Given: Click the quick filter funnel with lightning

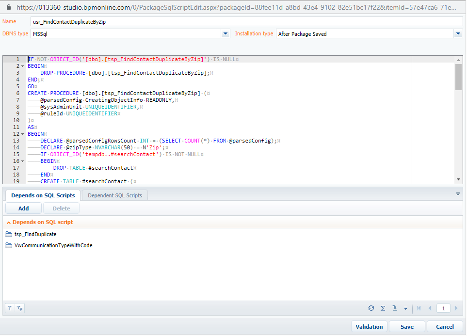Looking at the screenshot, I should [x=20, y=308].
